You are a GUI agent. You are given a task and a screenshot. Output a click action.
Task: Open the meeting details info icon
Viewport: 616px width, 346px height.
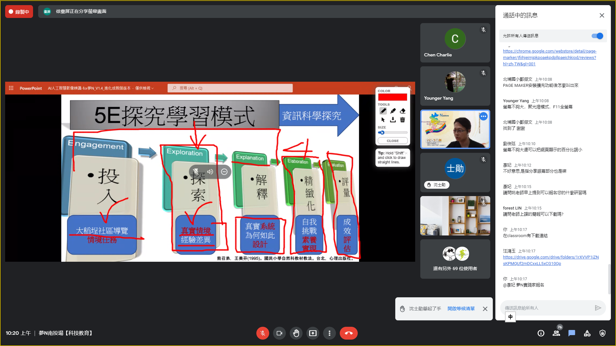click(541, 333)
